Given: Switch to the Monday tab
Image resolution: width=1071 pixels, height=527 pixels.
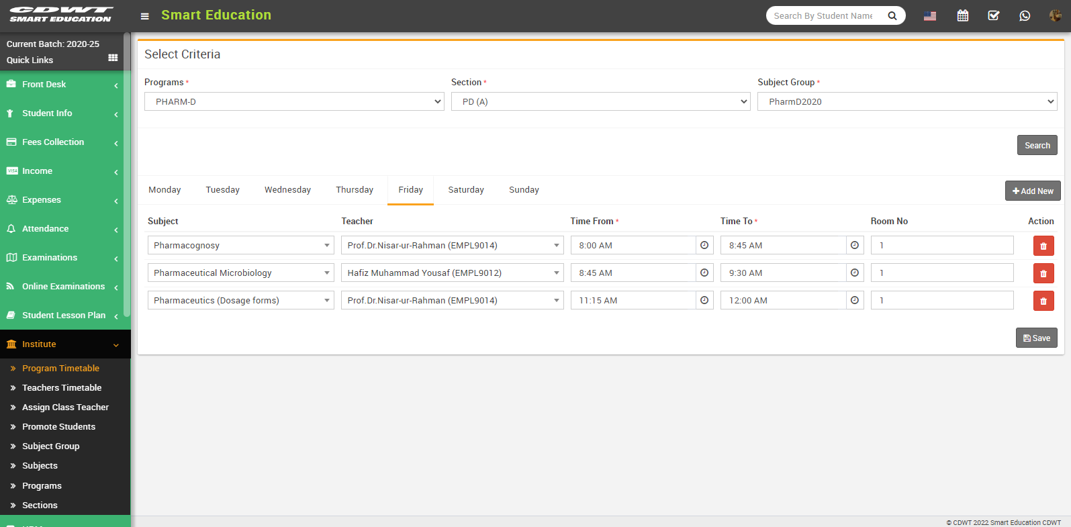Looking at the screenshot, I should [x=165, y=190].
